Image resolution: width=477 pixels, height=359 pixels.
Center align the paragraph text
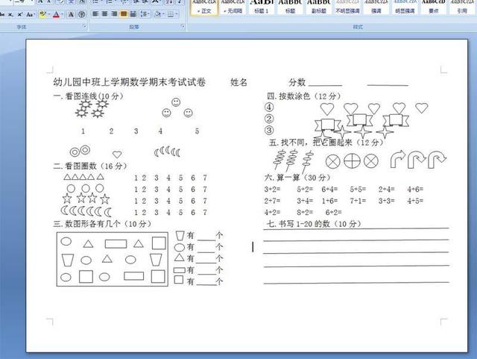pyautogui.click(x=105, y=14)
